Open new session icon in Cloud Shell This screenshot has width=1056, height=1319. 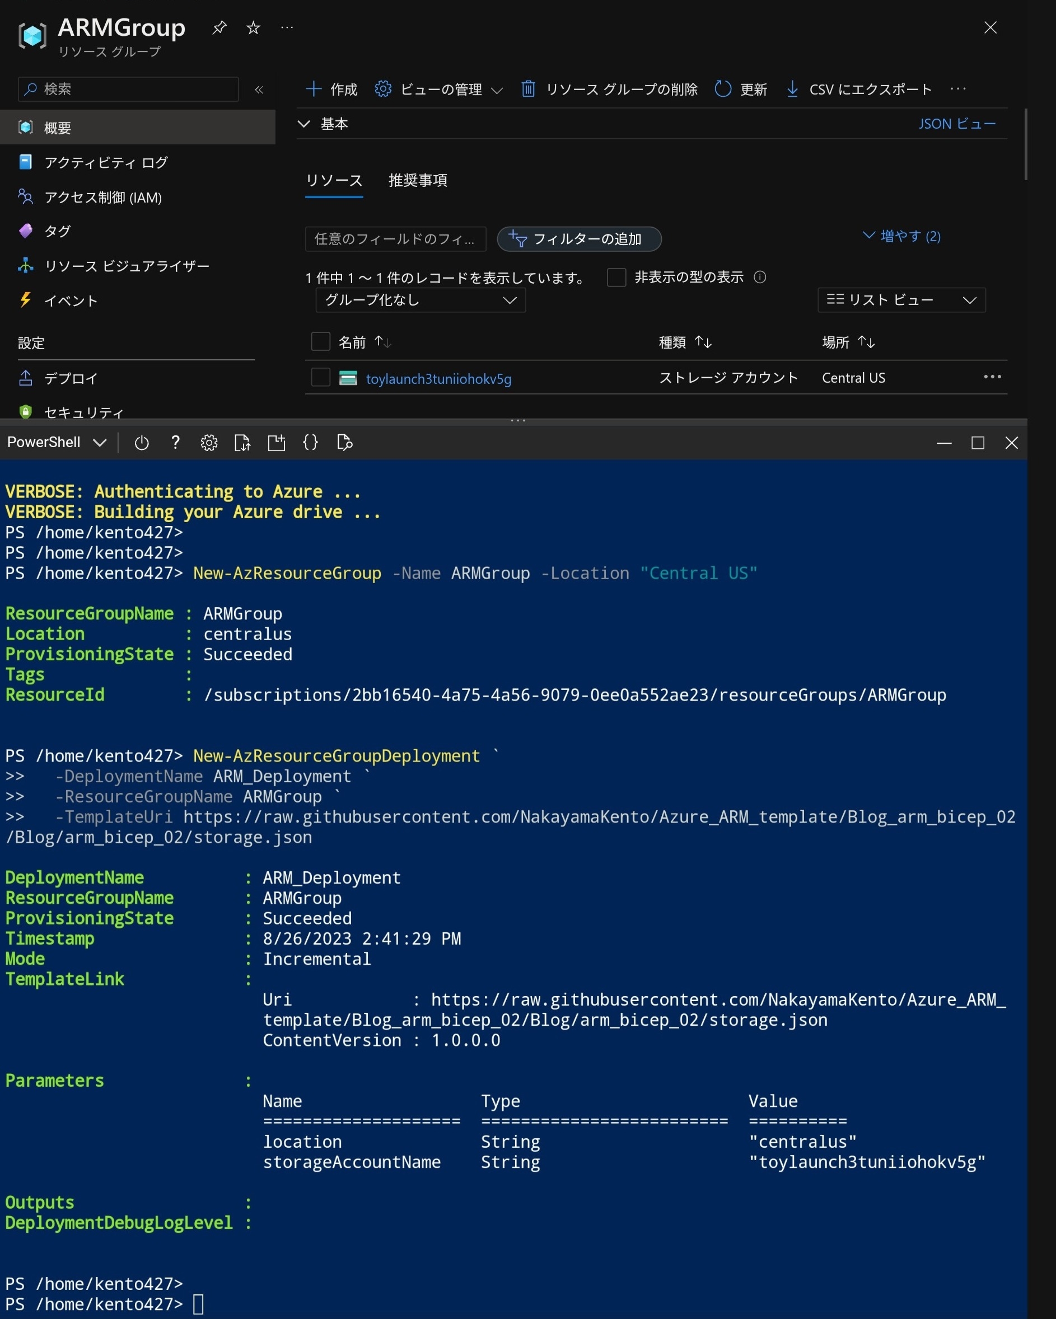[x=277, y=442]
